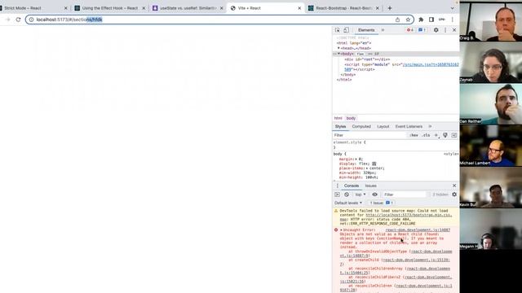Open a new browser tab
522x293 pixels.
[x=390, y=8]
